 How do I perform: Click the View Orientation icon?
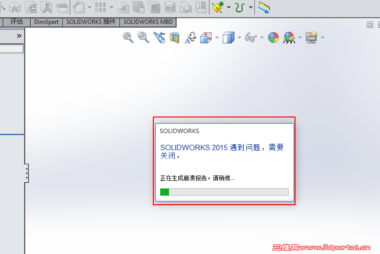pyautogui.click(x=206, y=38)
